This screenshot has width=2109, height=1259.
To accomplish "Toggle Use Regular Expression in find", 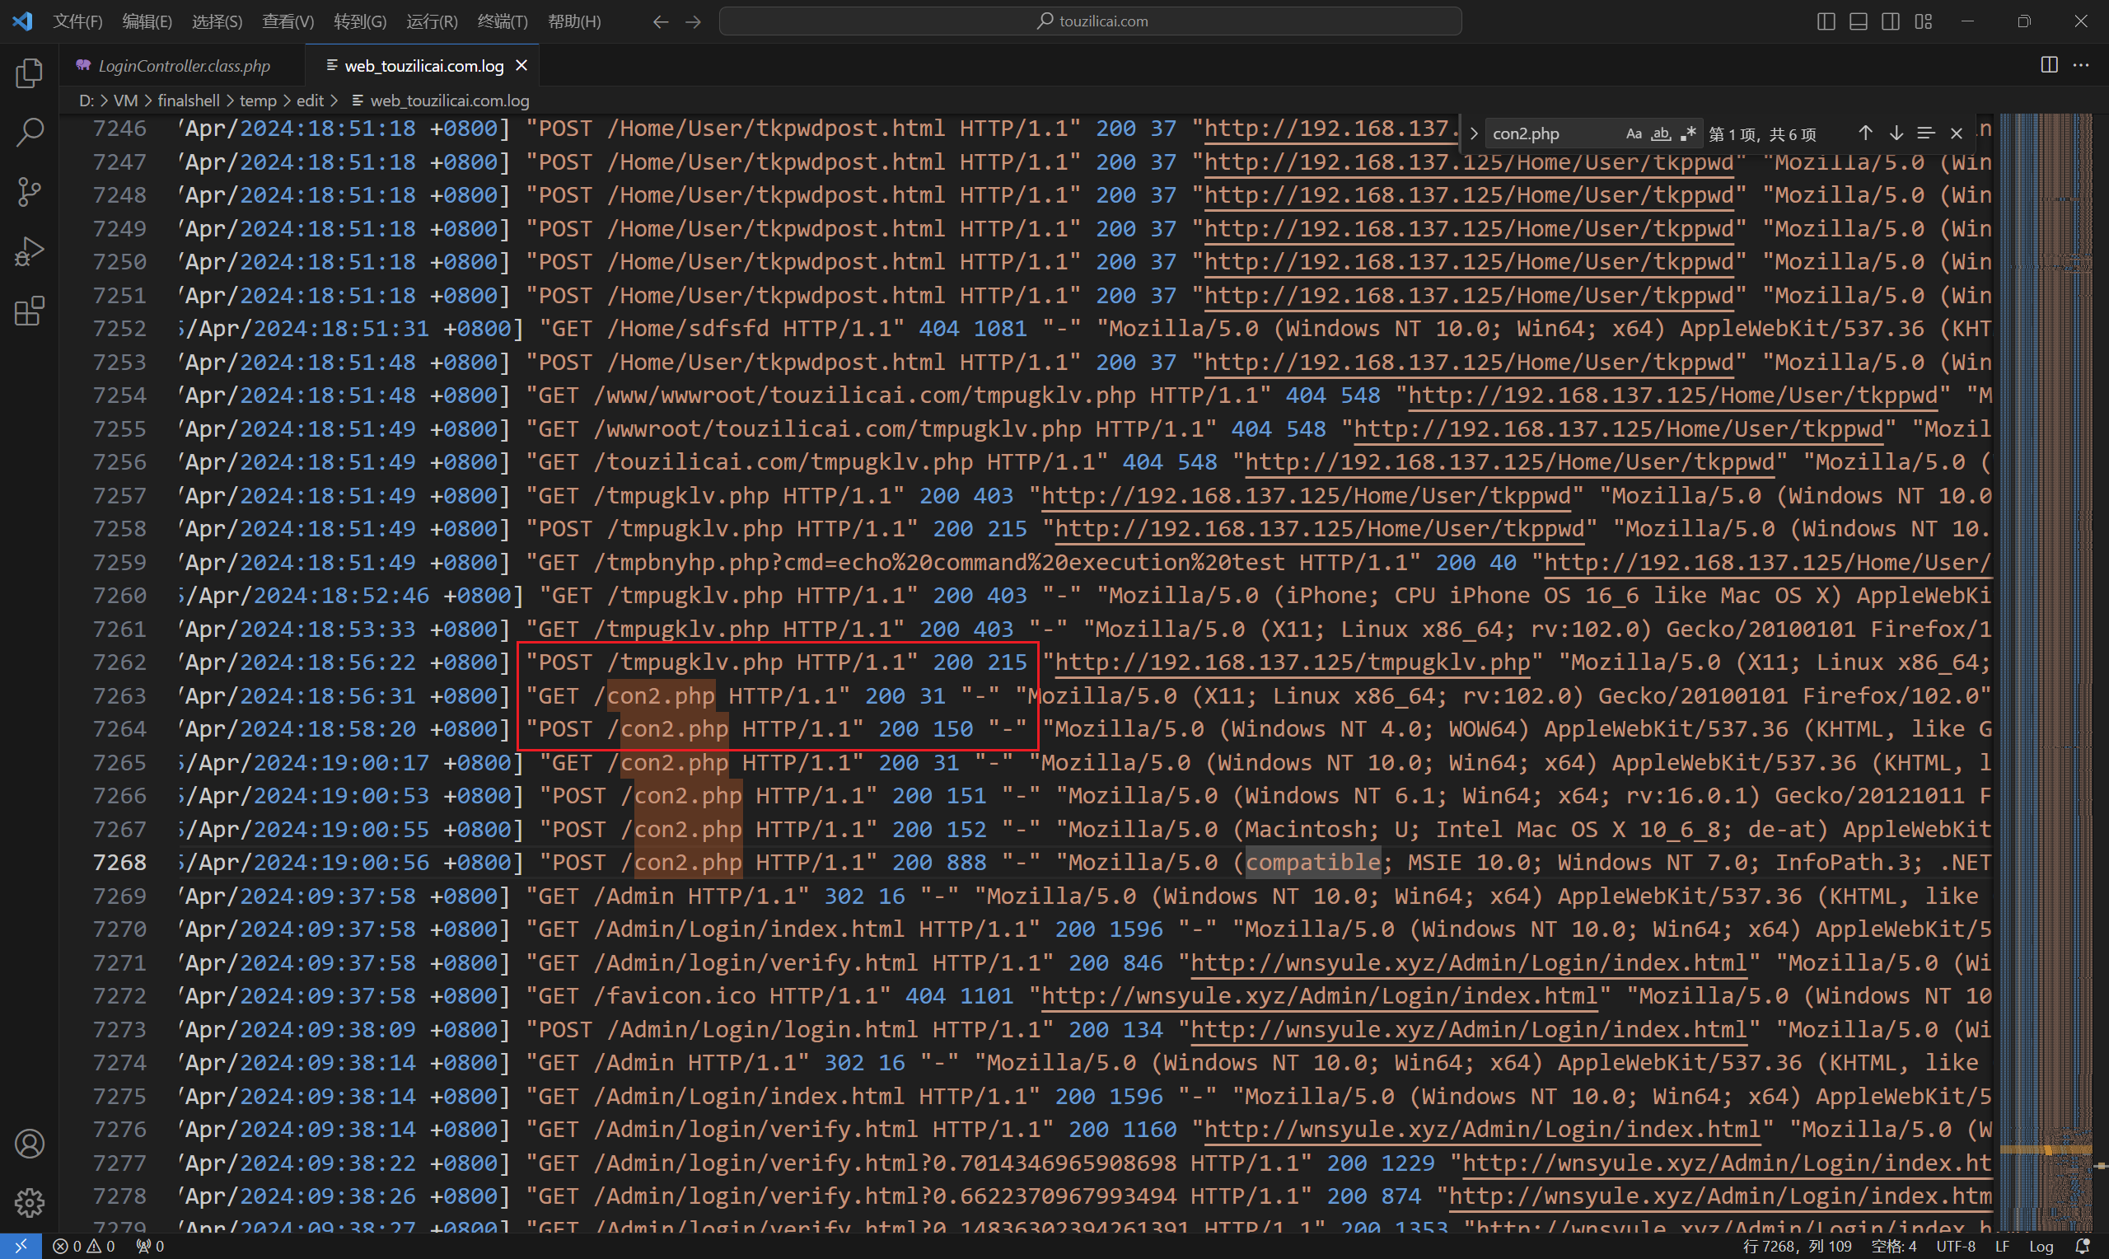I will click(1687, 133).
